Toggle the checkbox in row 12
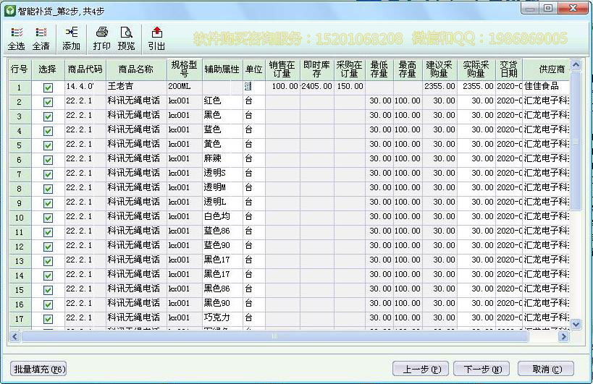The width and height of the screenshot is (593, 384). pos(48,247)
